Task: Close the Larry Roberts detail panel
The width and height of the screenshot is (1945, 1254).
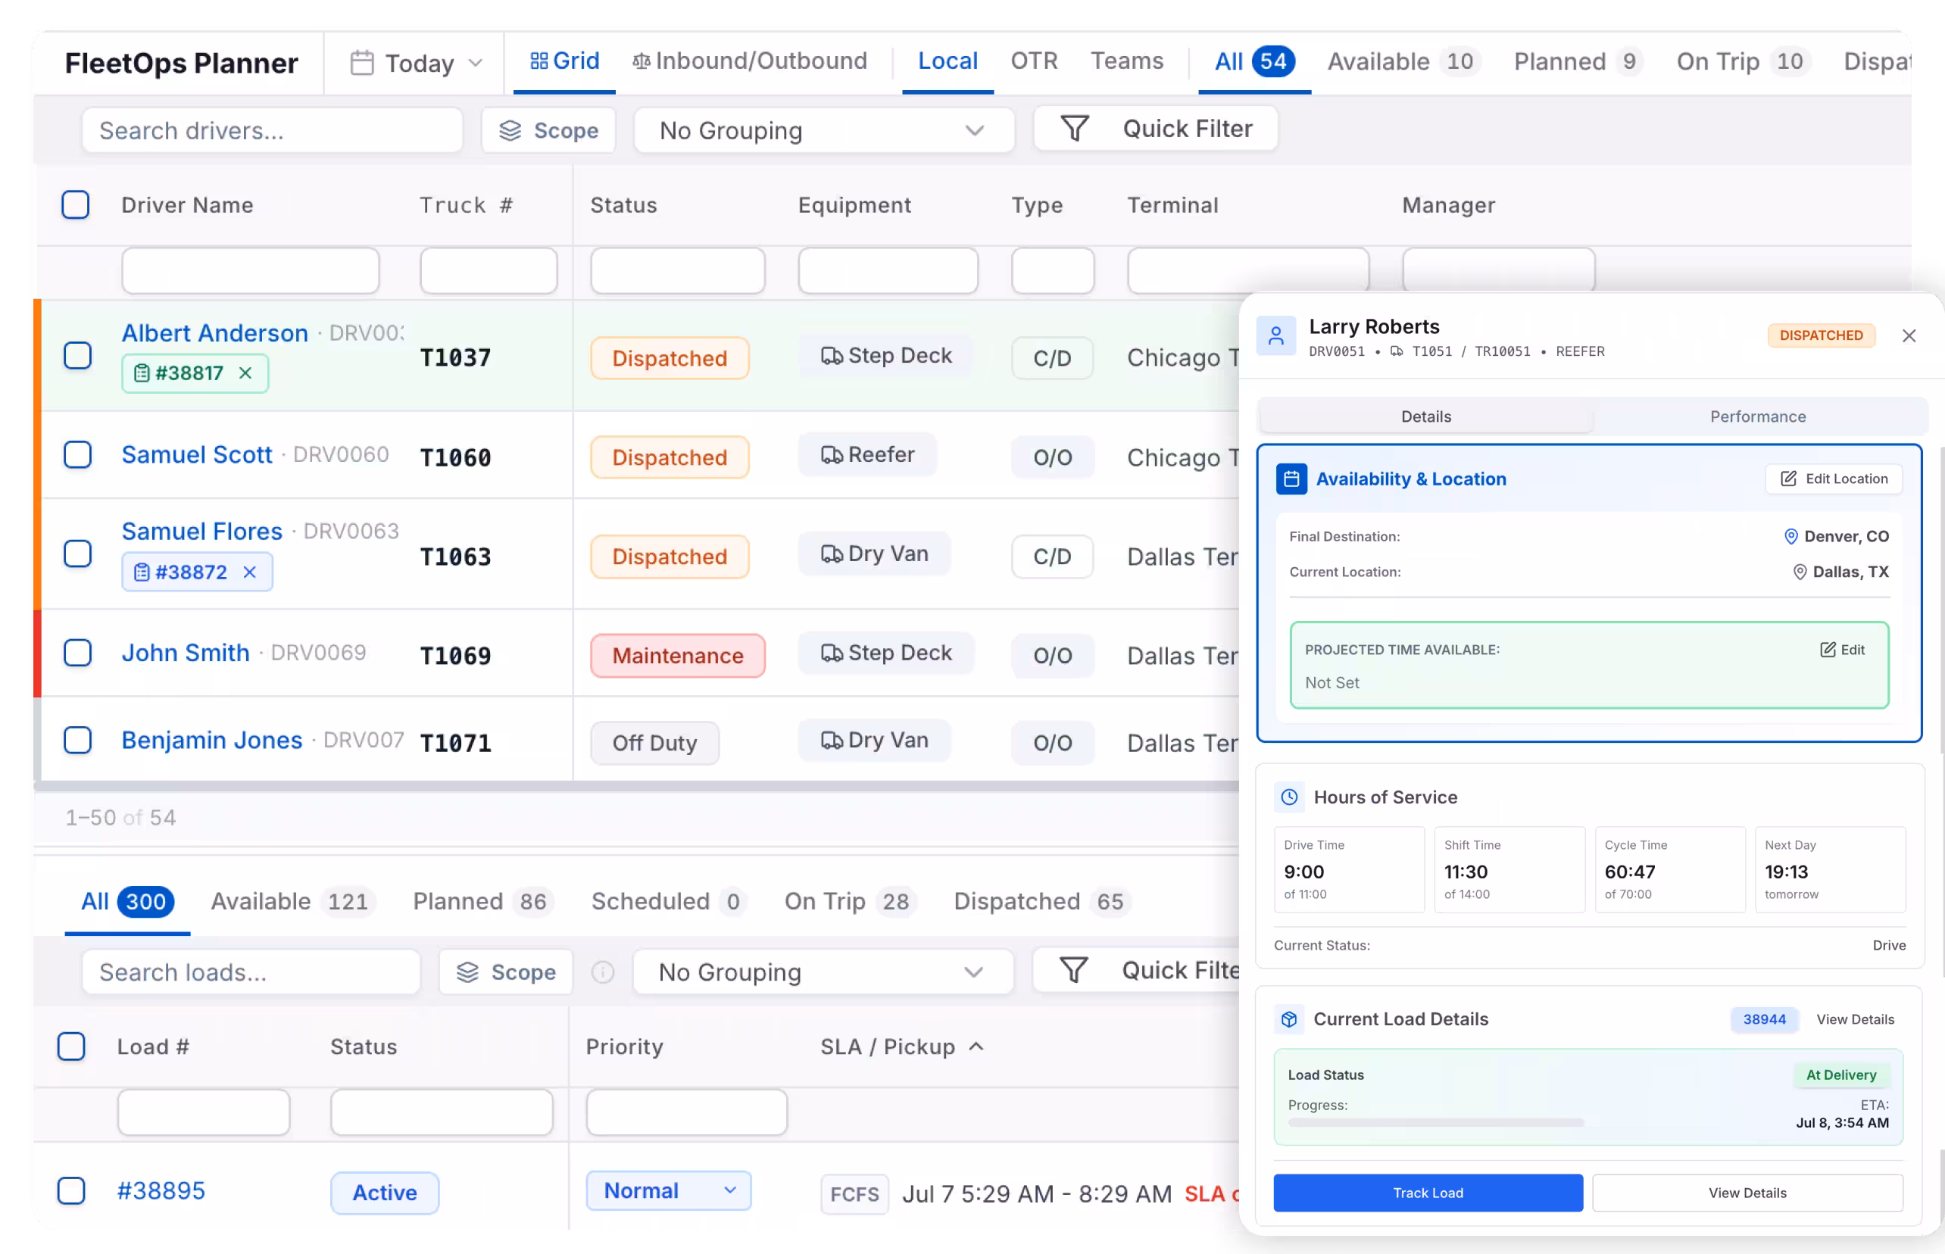Action: coord(1909,335)
